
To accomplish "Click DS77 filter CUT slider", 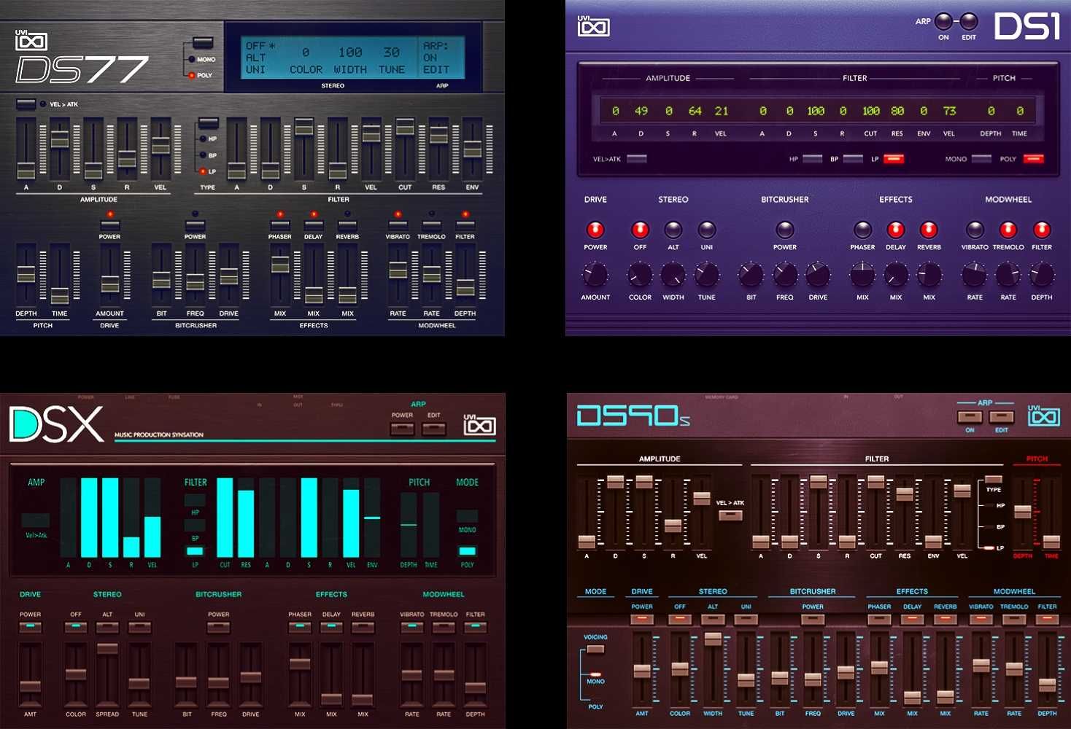I will coord(405,149).
